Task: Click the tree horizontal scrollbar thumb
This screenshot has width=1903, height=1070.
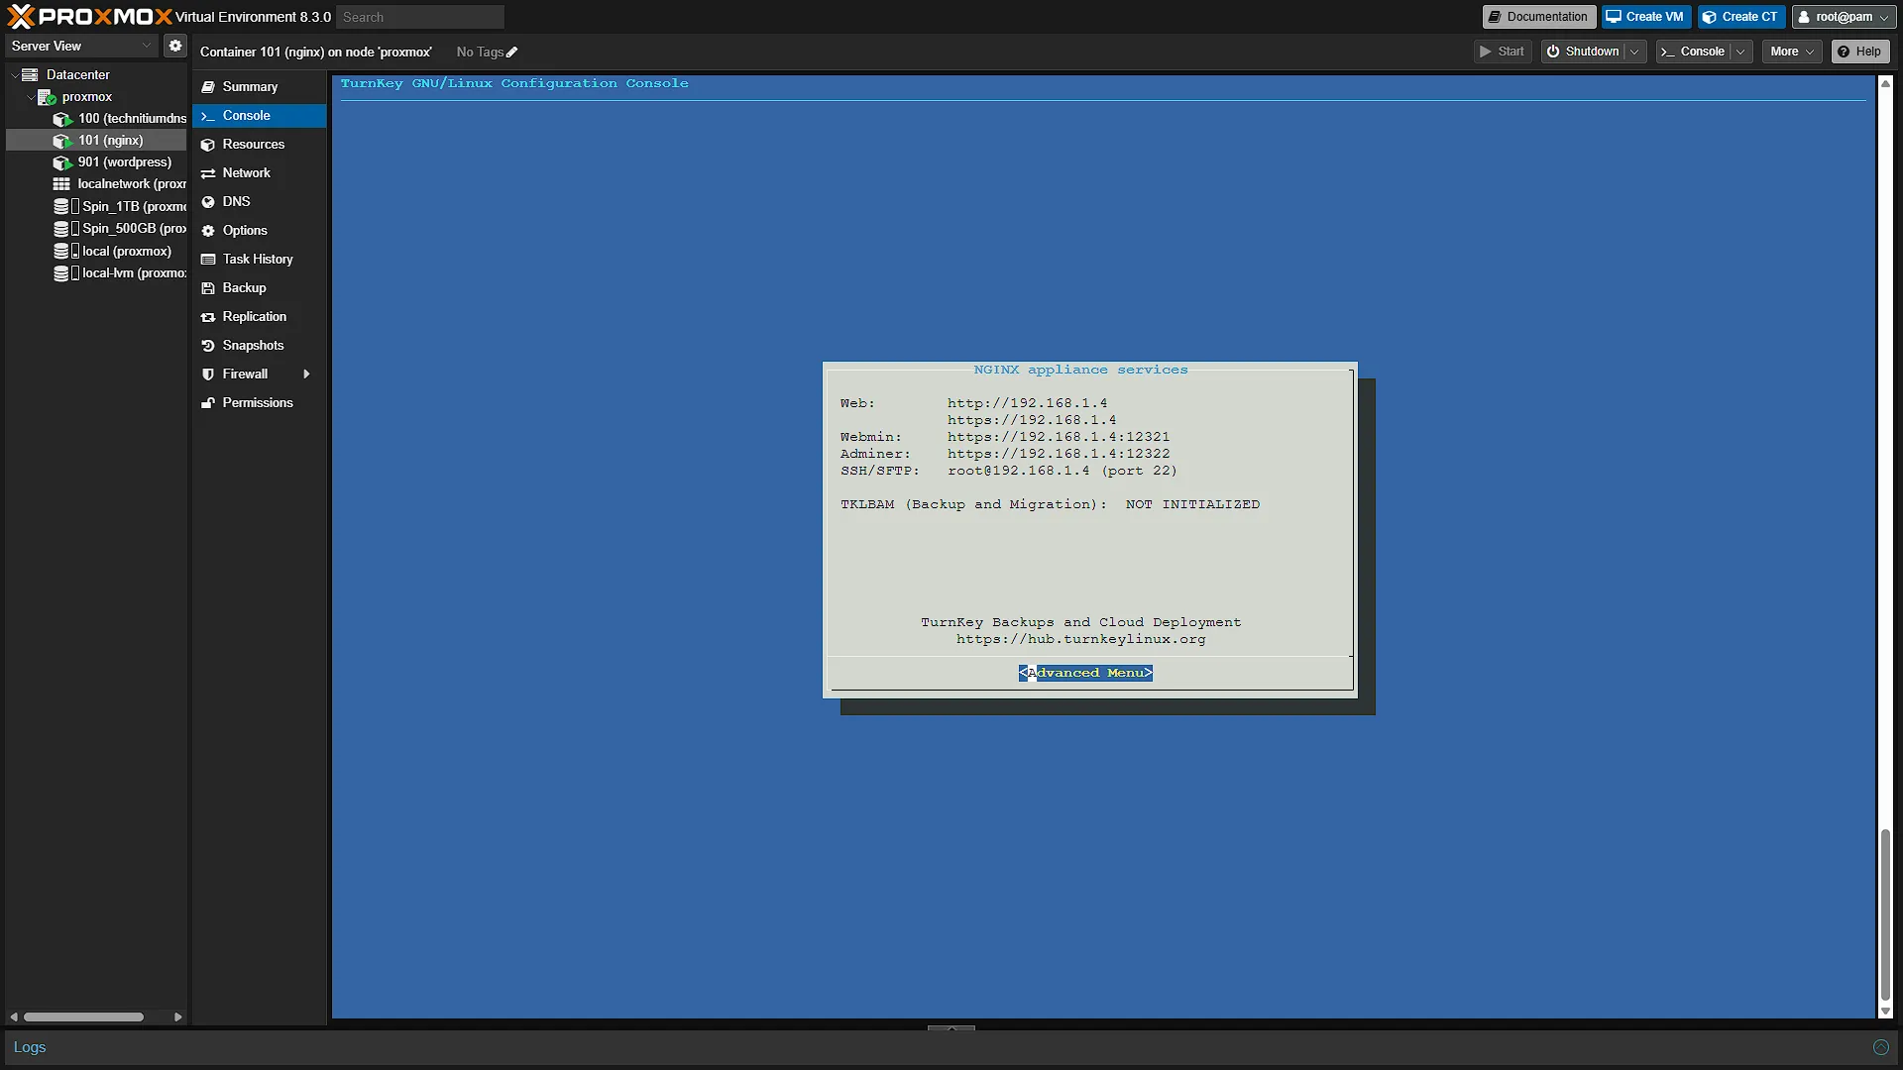Action: 84,1016
